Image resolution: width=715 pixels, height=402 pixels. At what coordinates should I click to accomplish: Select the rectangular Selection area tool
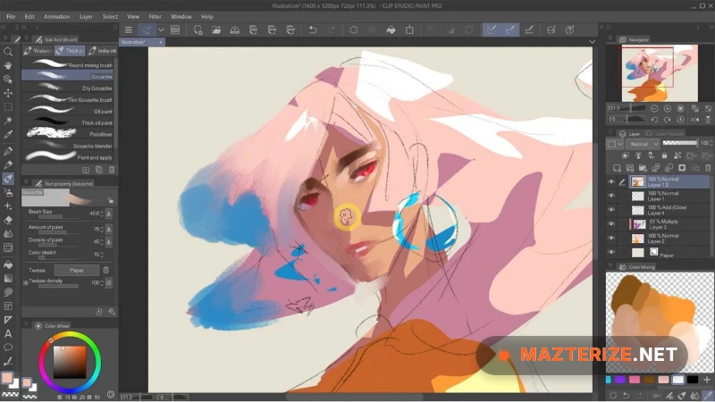click(x=8, y=106)
